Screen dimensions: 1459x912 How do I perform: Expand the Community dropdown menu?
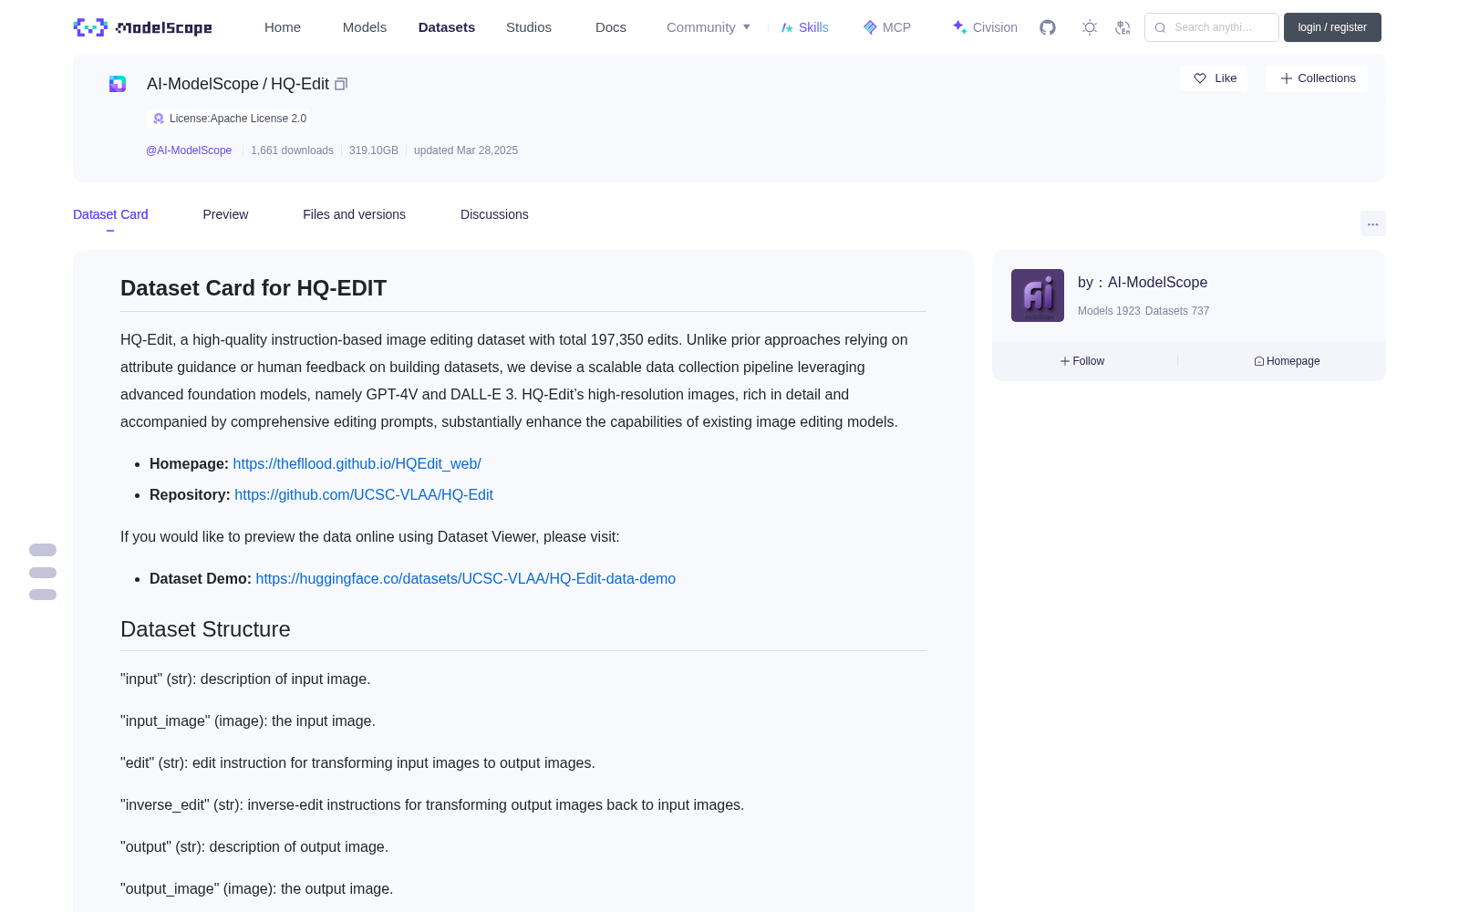coord(709,27)
